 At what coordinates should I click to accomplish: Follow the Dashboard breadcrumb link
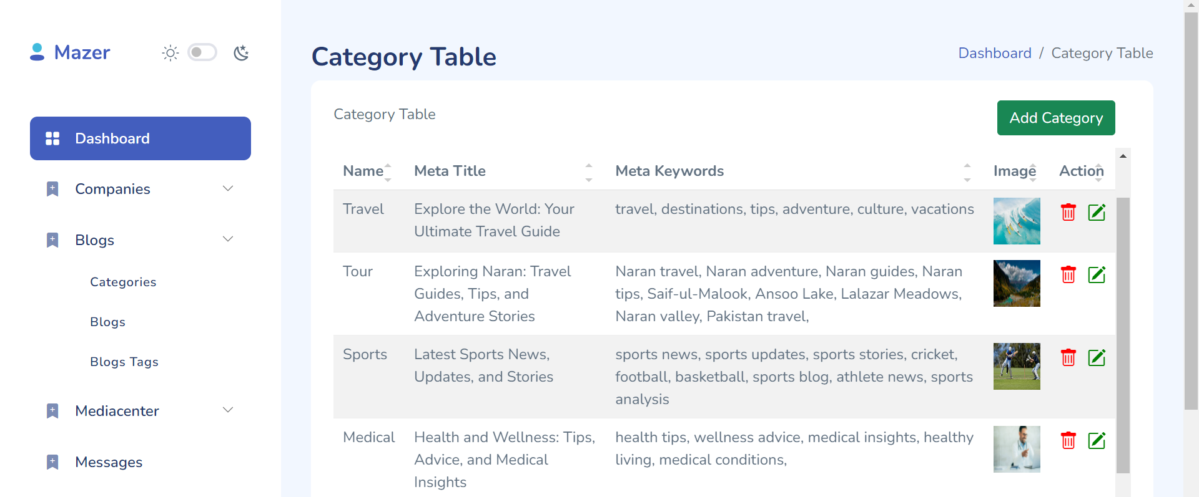(994, 53)
